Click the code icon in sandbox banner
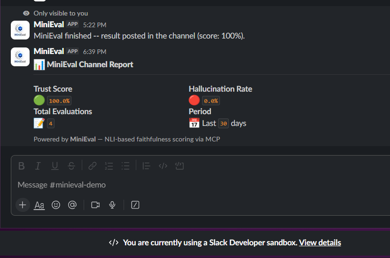The image size is (390, 258). [114, 242]
